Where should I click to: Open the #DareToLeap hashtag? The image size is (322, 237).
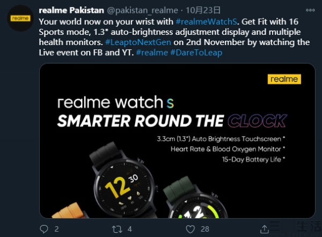(x=196, y=53)
